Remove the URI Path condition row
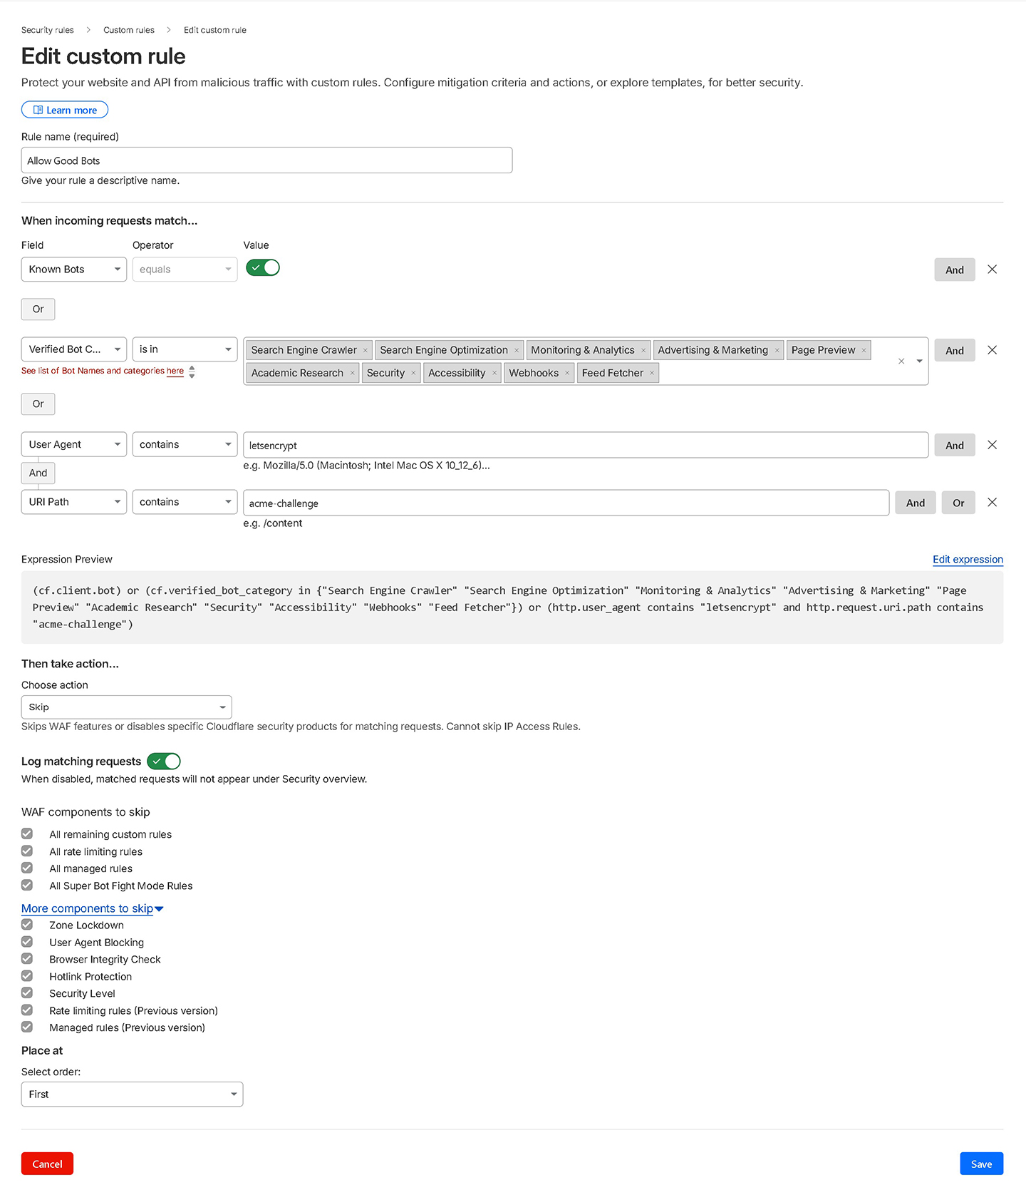The image size is (1026, 1185). pyautogui.click(x=992, y=503)
